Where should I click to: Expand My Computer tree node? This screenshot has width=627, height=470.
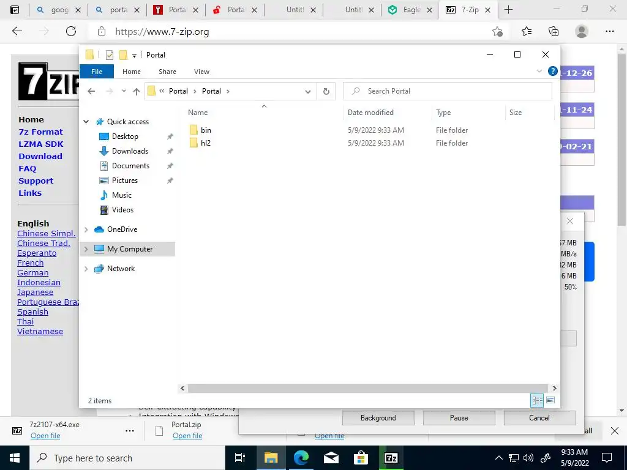click(86, 249)
